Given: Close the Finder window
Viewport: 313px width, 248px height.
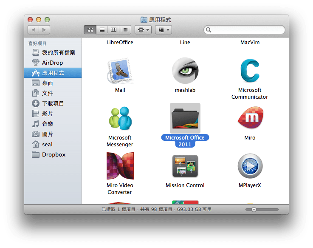Looking at the screenshot, I should point(30,20).
